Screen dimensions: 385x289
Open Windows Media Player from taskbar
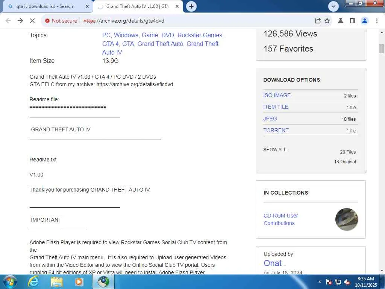click(x=79, y=281)
